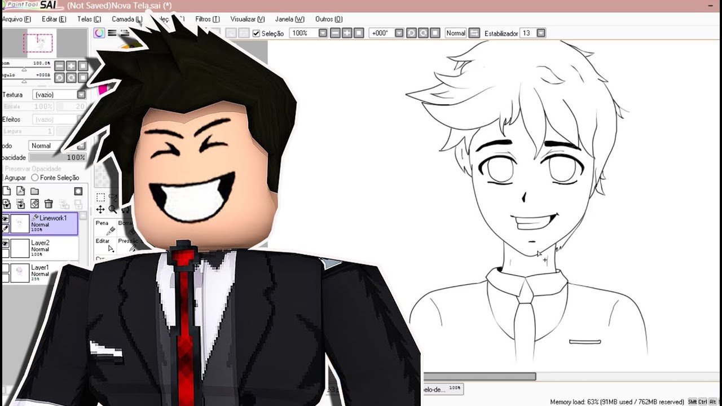Open the color wheel panel icon
The width and height of the screenshot is (722, 406).
tap(100, 33)
